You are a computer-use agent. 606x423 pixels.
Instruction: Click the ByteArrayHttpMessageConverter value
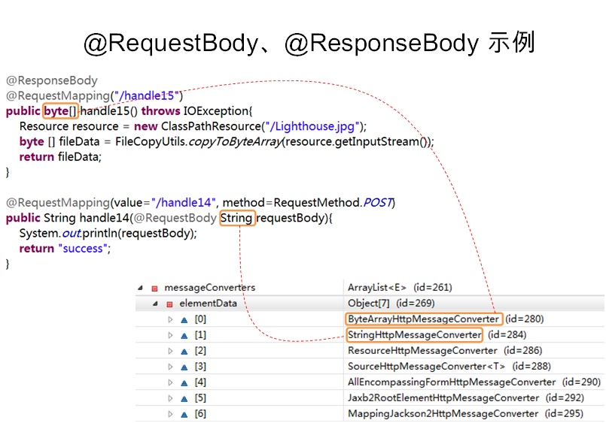(423, 319)
